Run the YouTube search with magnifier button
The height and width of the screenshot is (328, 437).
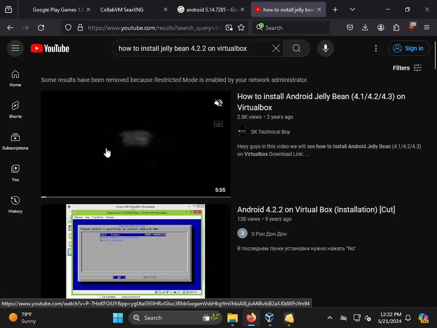pyautogui.click(x=297, y=48)
